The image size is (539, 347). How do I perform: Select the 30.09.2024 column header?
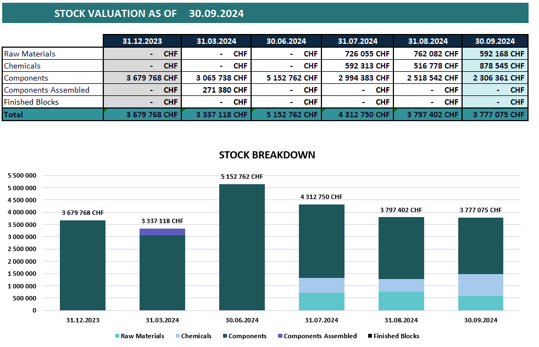tap(493, 41)
